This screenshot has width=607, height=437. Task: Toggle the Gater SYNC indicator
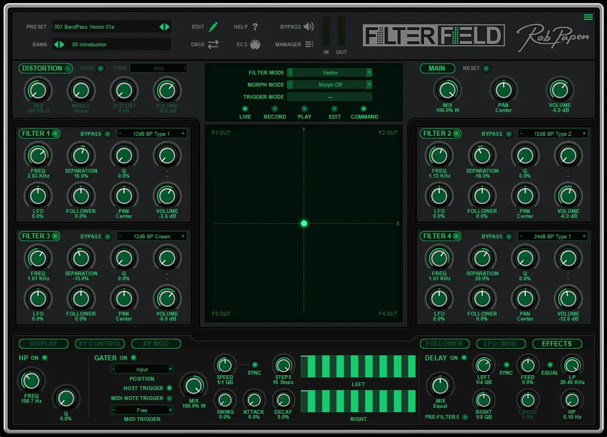point(254,365)
